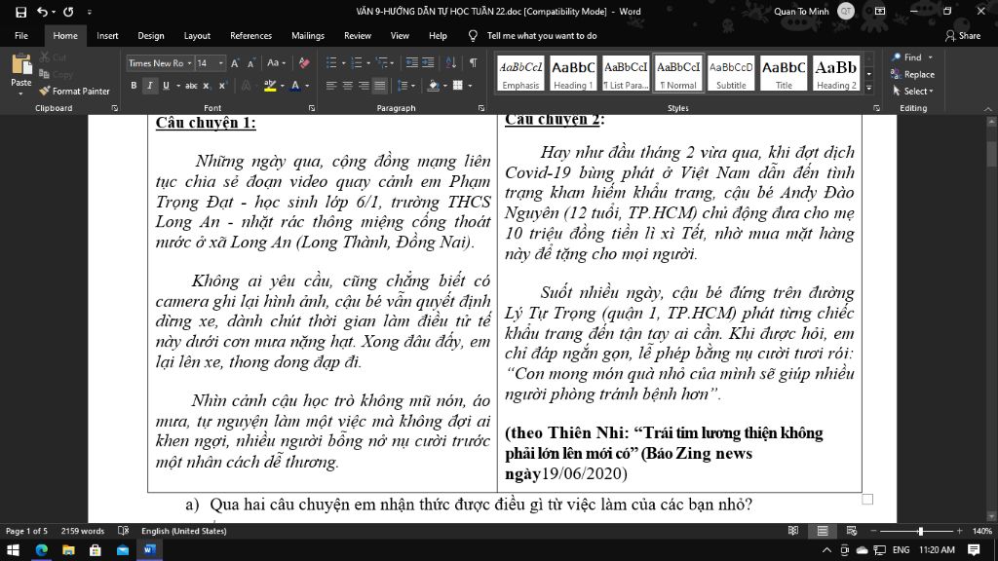Apply the yellow text highlight color
This screenshot has width=998, height=561.
point(270,86)
